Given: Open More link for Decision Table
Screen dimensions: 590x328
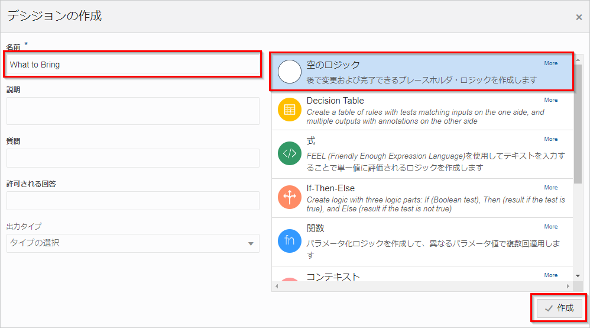Looking at the screenshot, I should click(550, 100).
